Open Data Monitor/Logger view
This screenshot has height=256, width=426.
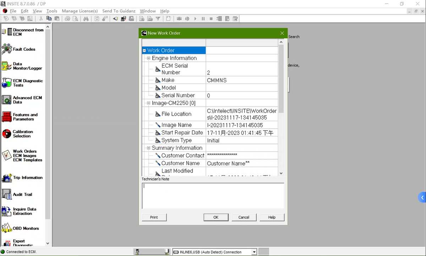pos(27,66)
